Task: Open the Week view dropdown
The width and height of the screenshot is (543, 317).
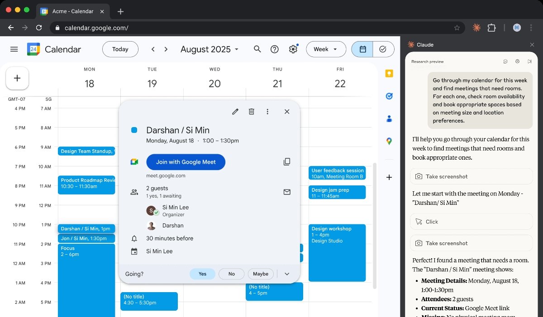Action: [326, 49]
